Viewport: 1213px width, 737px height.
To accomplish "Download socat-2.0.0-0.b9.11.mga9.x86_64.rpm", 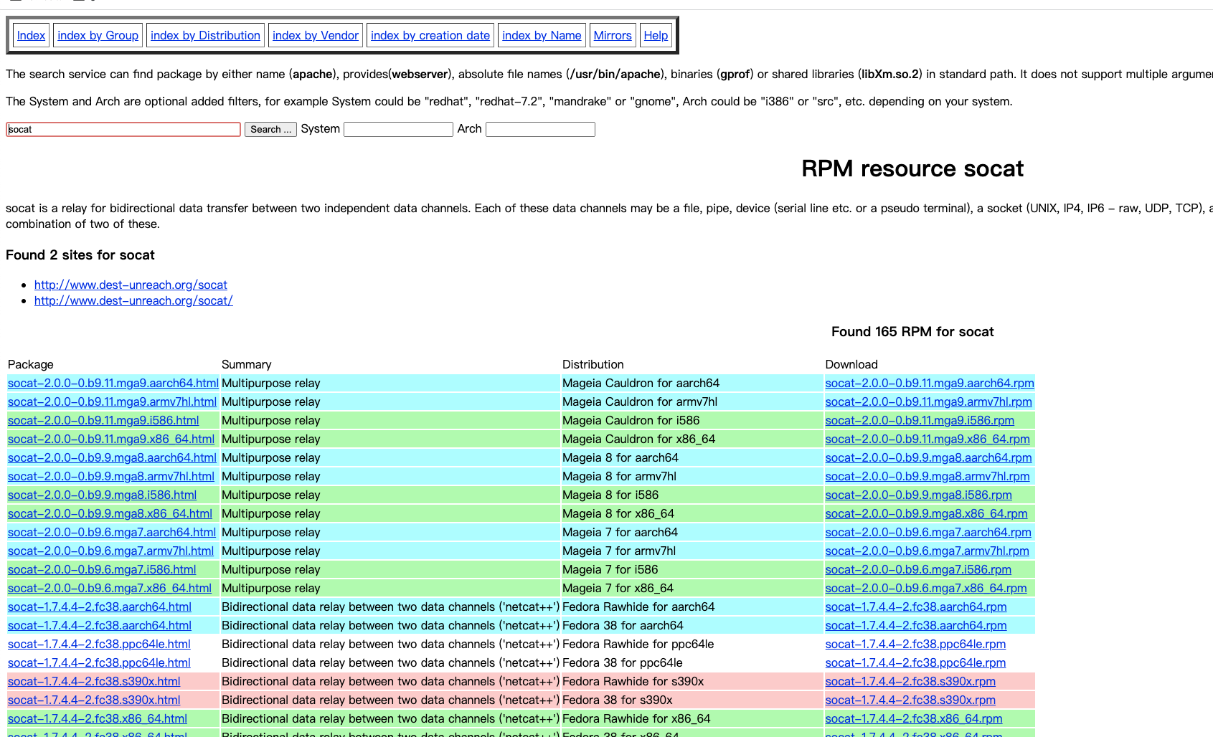I will (928, 439).
